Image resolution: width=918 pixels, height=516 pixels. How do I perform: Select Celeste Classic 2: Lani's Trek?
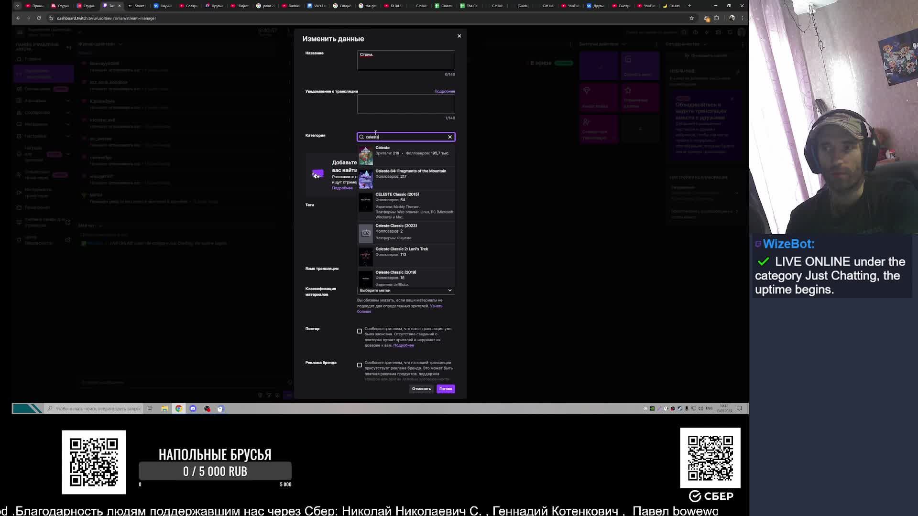click(402, 249)
